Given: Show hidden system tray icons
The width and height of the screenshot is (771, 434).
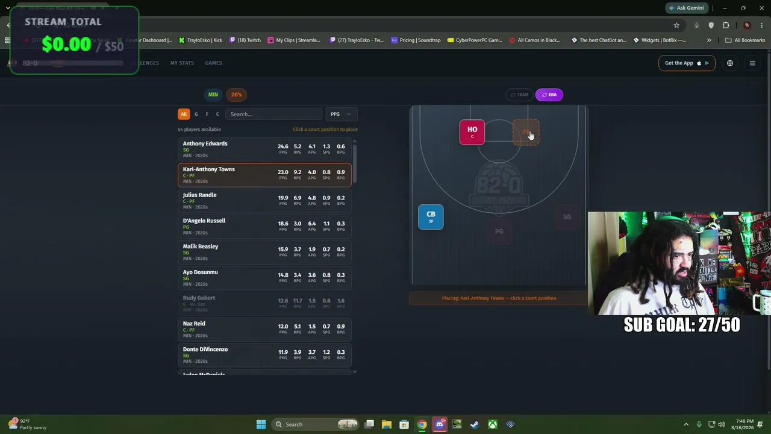Looking at the screenshot, I should [686, 424].
